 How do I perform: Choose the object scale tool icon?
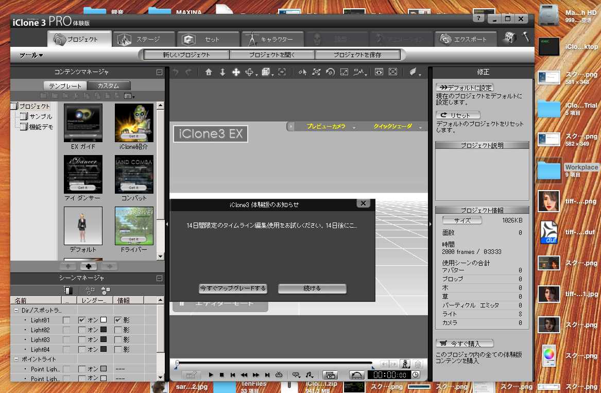pos(344,72)
